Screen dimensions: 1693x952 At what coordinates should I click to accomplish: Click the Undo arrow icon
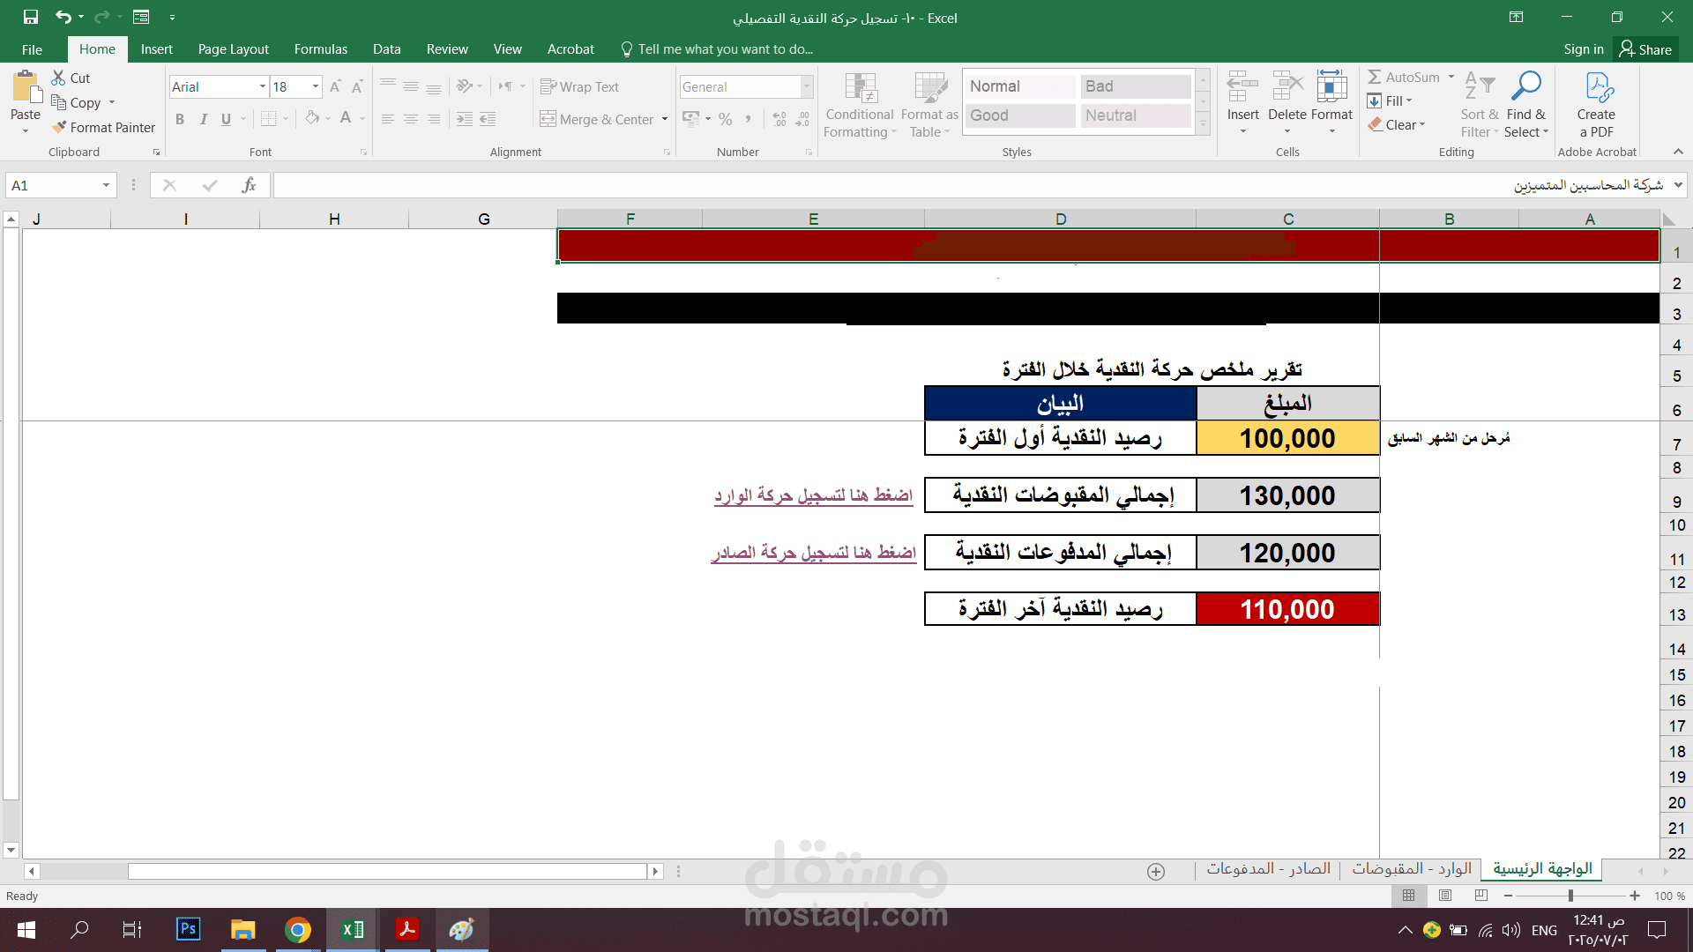(63, 17)
